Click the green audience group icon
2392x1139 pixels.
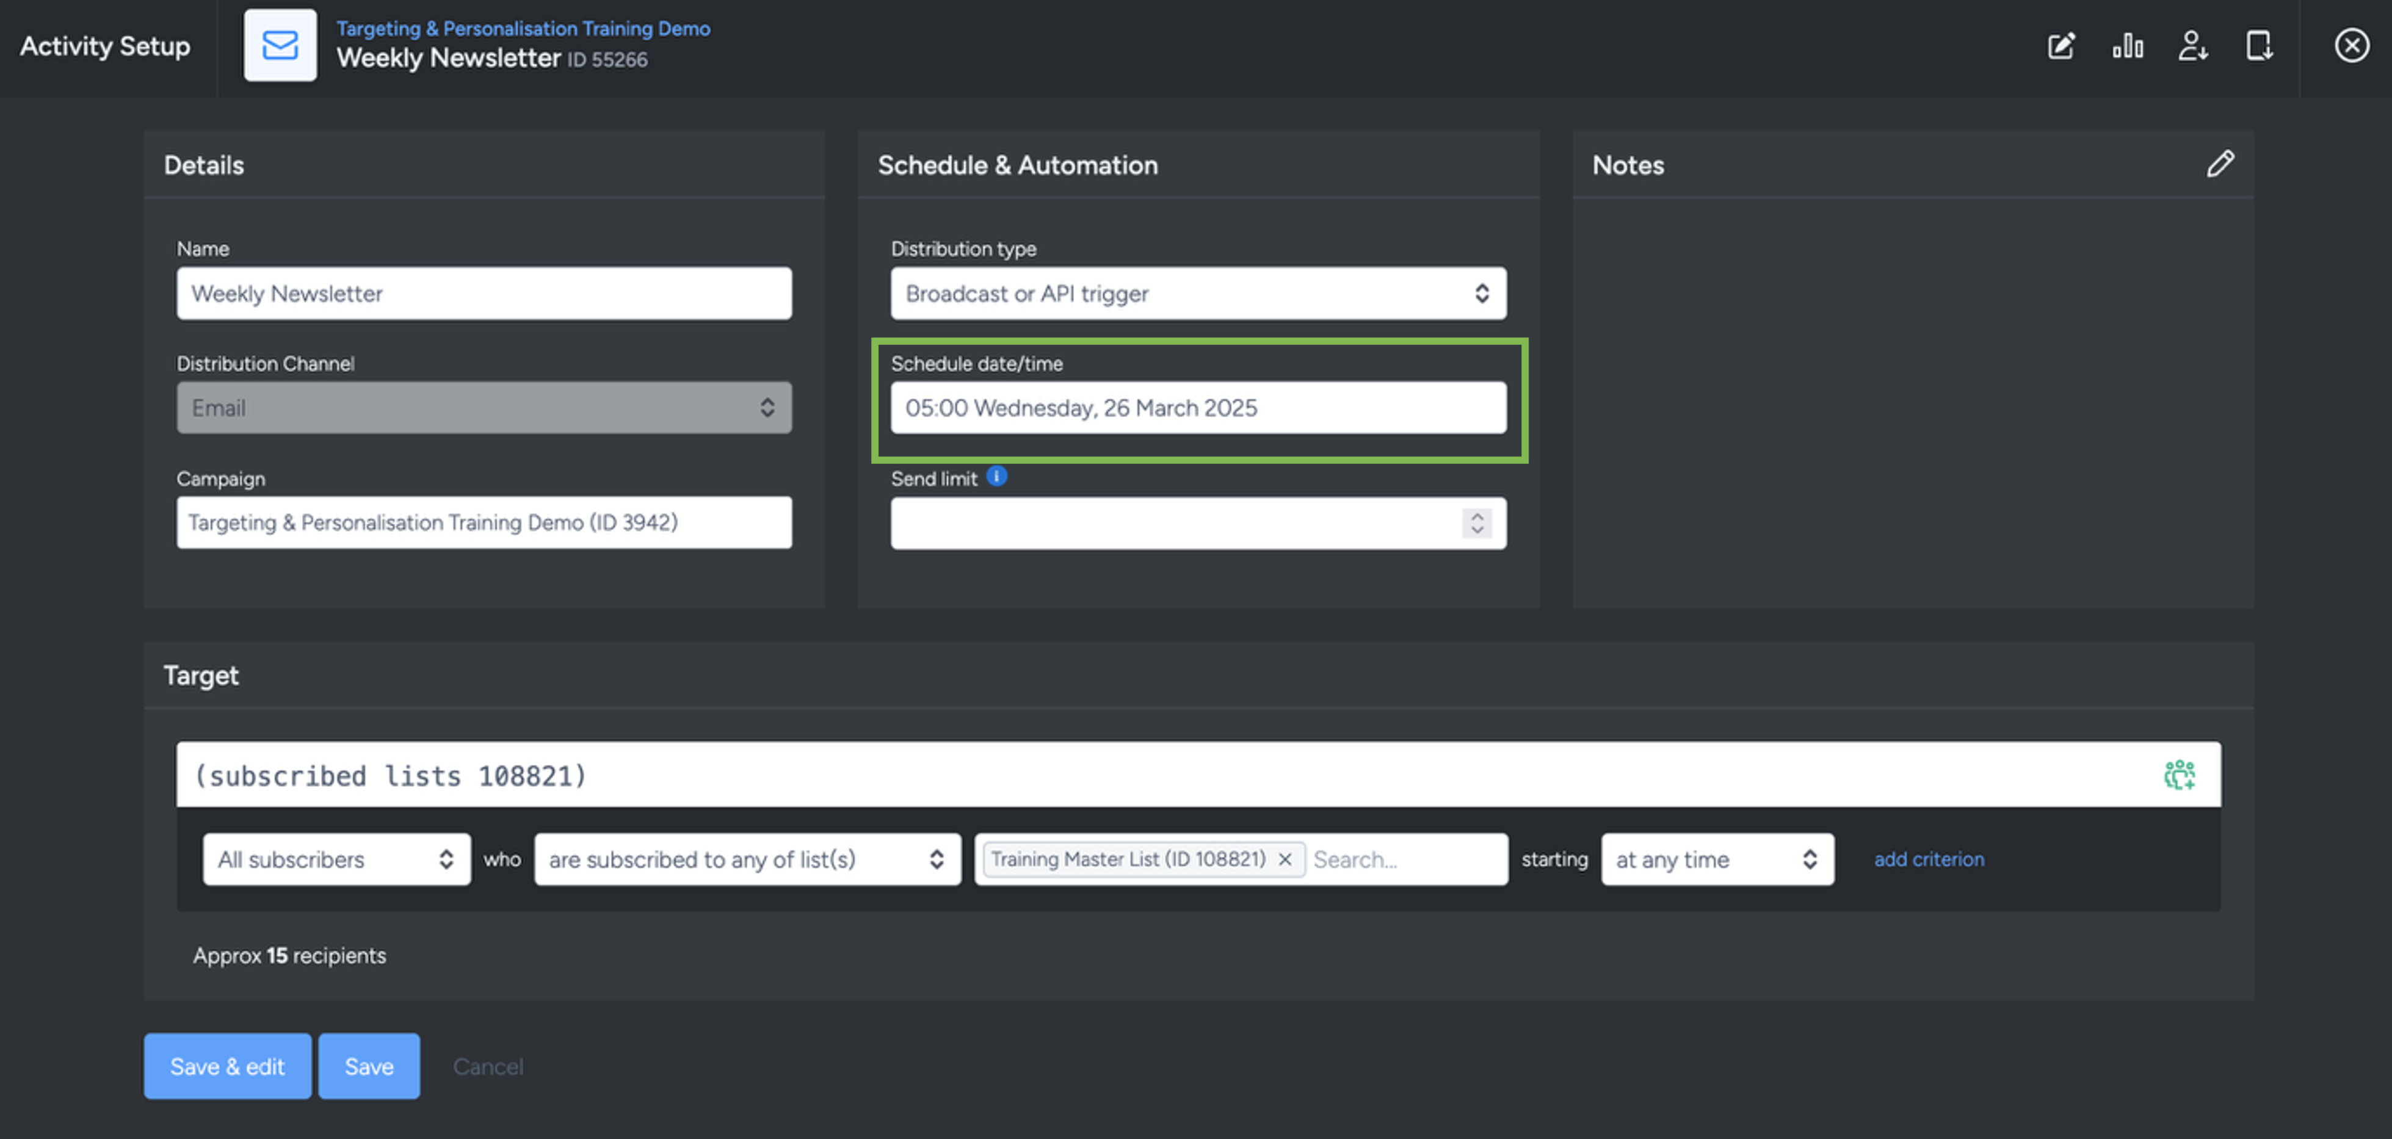pos(2178,774)
